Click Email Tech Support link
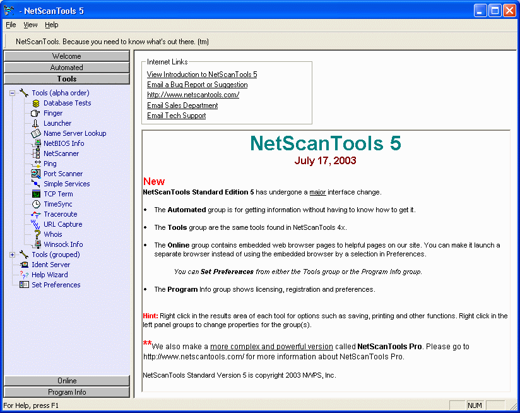 tap(177, 116)
